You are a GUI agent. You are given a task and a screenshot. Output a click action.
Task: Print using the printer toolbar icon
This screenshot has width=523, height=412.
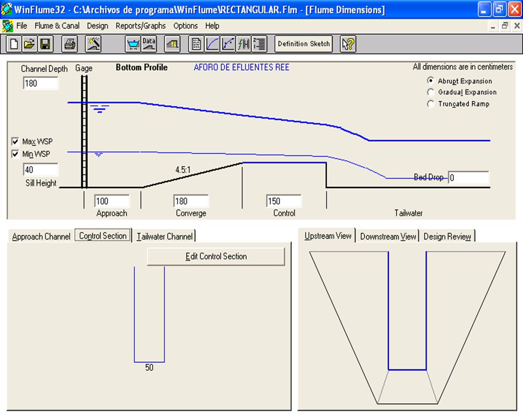pyautogui.click(x=69, y=44)
